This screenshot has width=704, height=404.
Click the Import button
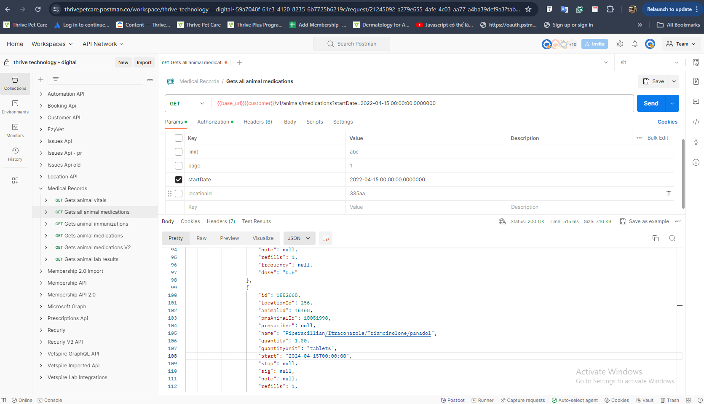tap(144, 62)
